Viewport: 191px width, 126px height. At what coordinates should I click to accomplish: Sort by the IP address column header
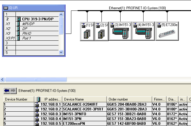[x=48, y=99]
